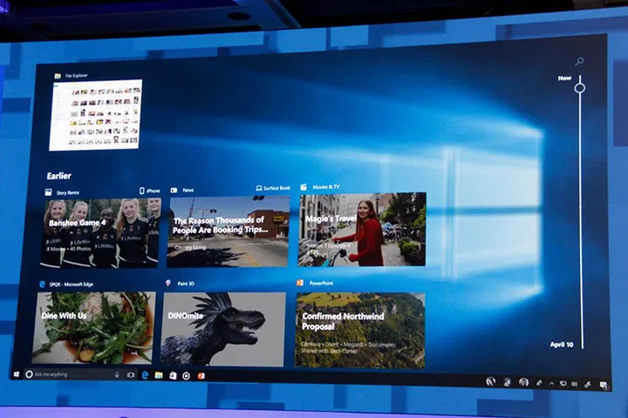Screen dimensions: 628x418
Task: Open the Action Center notification icon
Action: pos(604,384)
